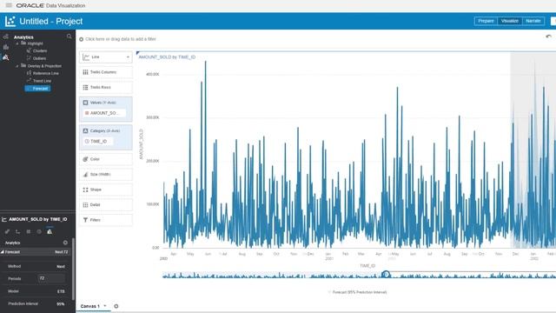Select Outliers in Analytics tree
This screenshot has height=313, width=556.
pyautogui.click(x=39, y=58)
